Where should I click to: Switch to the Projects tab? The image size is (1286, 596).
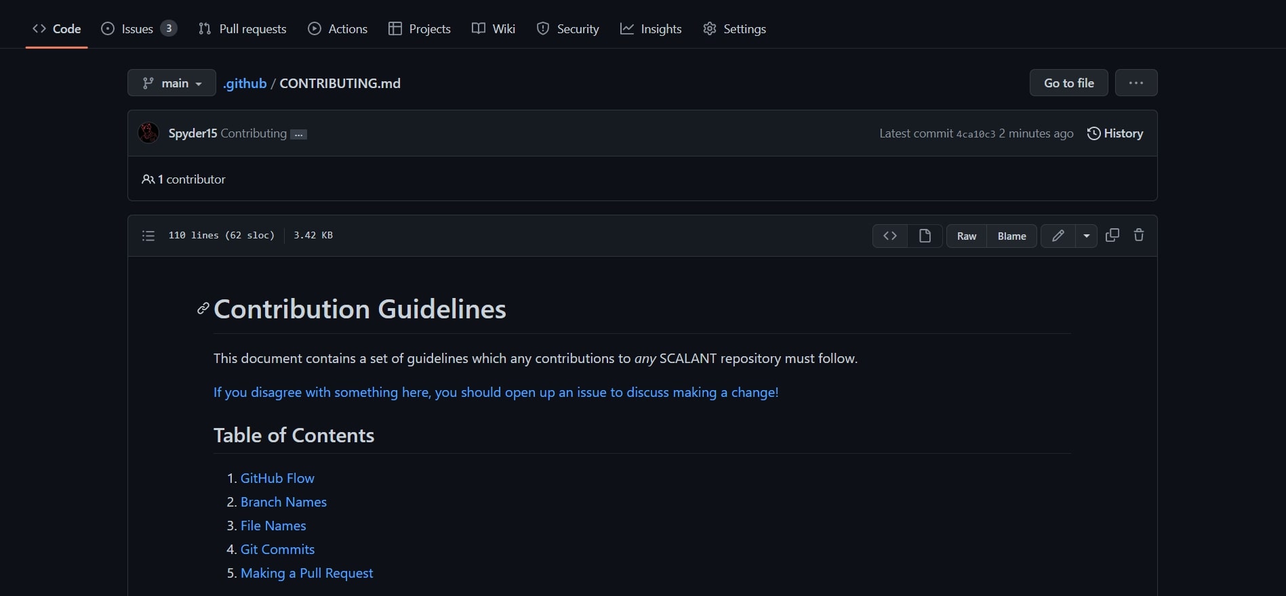(x=420, y=28)
